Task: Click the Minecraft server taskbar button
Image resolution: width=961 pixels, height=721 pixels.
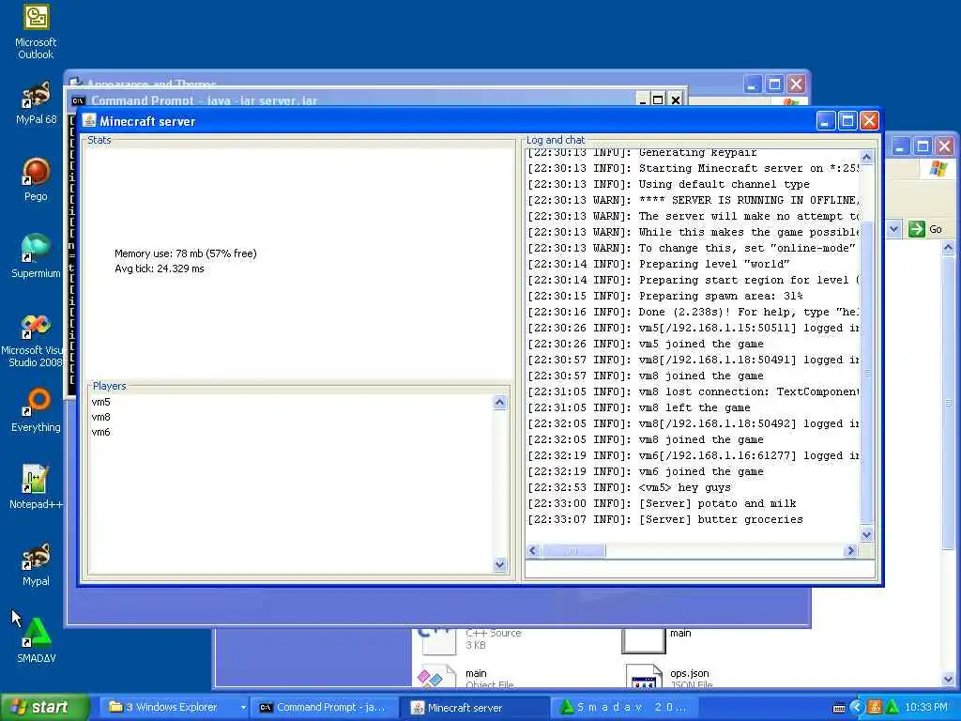Action: coord(476,708)
